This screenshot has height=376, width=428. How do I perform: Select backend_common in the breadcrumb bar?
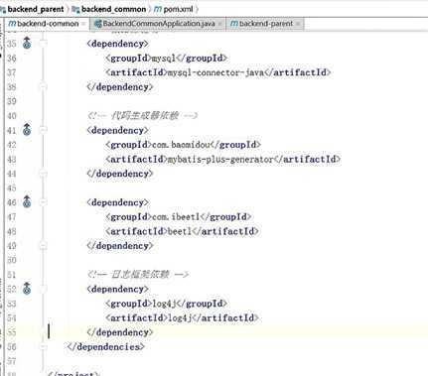coord(113,9)
